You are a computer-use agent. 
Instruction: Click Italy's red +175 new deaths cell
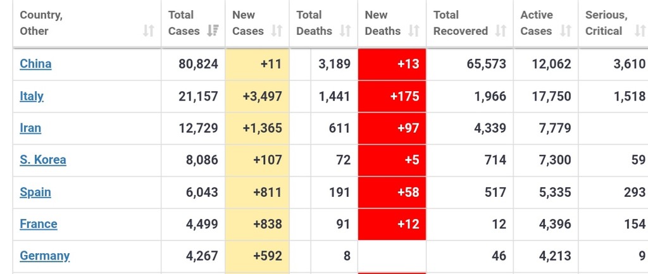click(x=392, y=96)
